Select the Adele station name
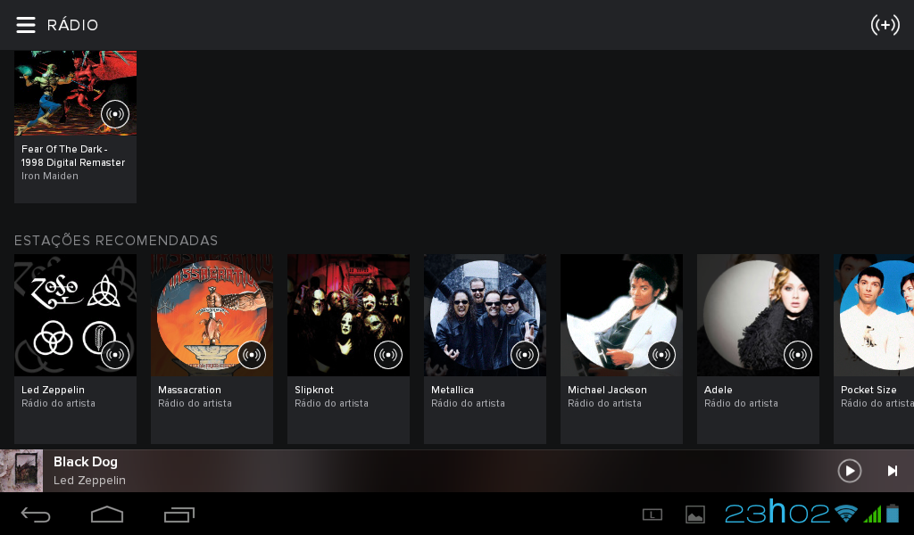Viewport: 914px width, 535px height. point(719,390)
